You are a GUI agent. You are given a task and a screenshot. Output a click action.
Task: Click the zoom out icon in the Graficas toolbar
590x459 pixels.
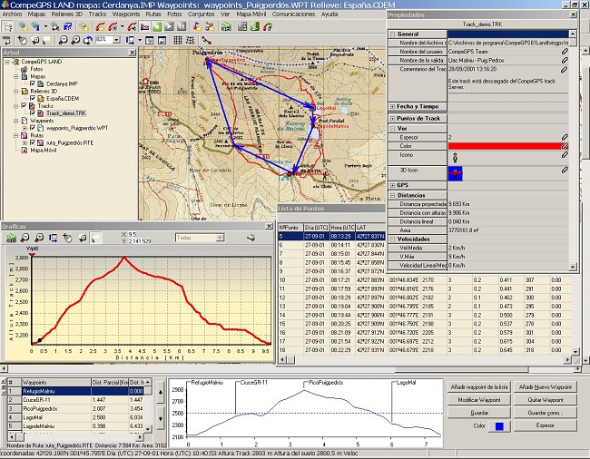(x=25, y=238)
